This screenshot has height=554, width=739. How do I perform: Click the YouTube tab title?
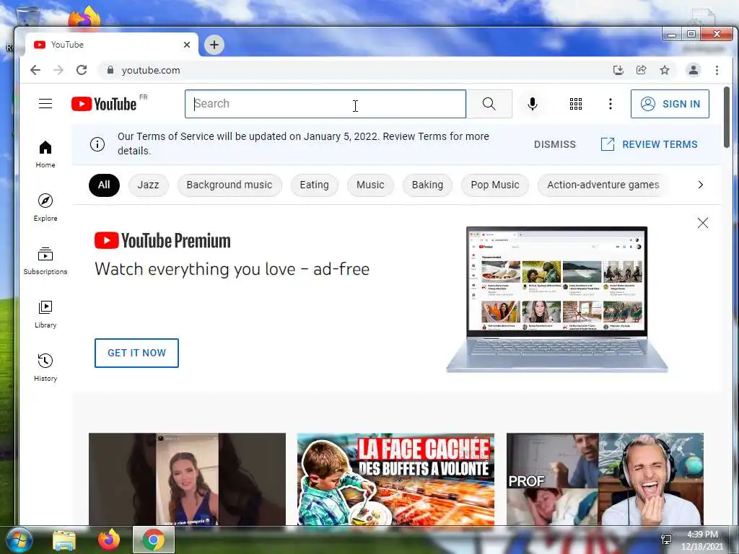point(67,45)
